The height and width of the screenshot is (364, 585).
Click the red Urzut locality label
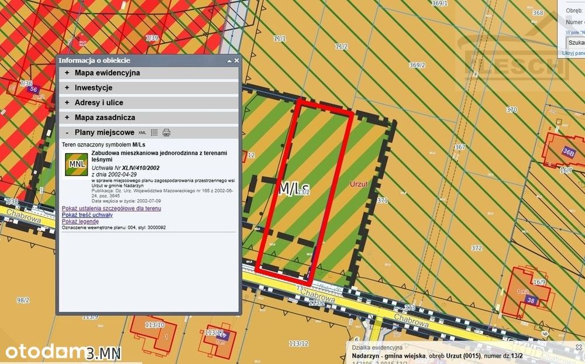tap(359, 184)
